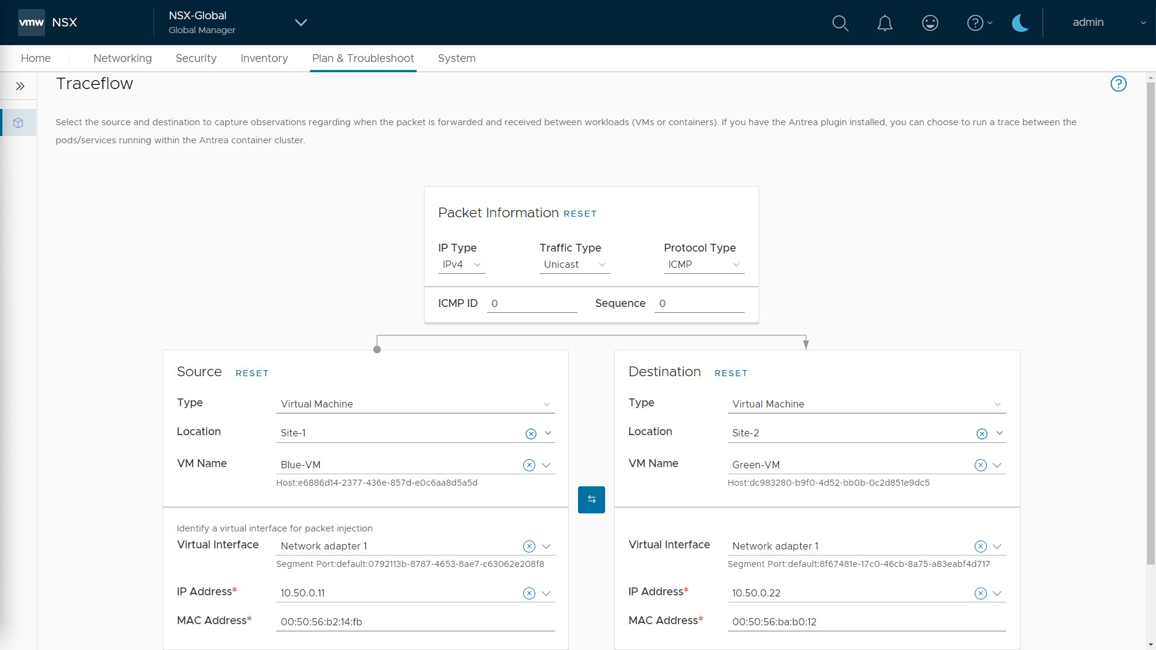Click the feedback smiley icon
Viewport: 1156px width, 650px height.
tap(930, 23)
